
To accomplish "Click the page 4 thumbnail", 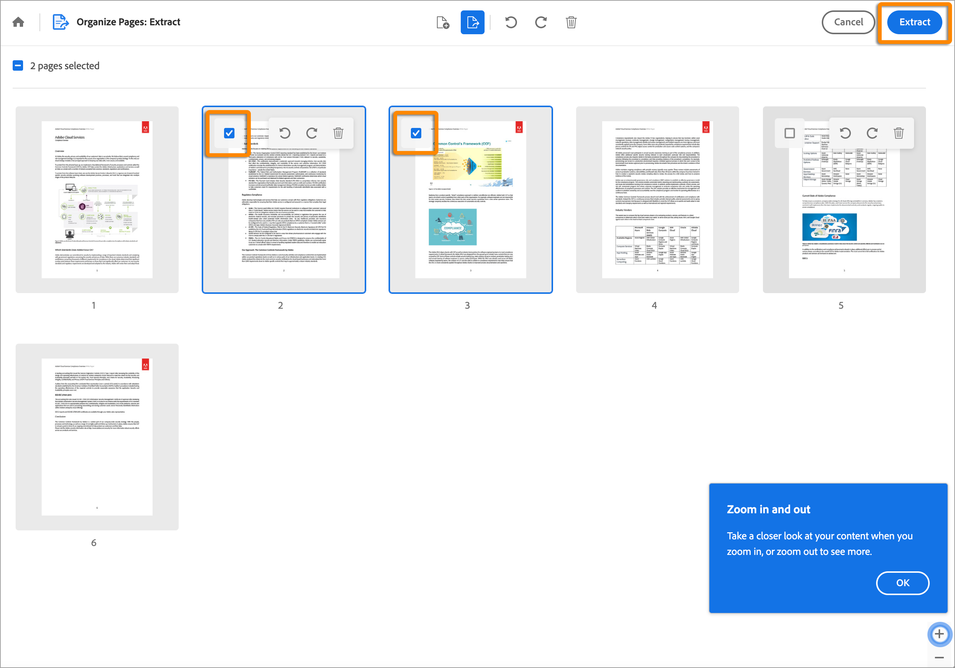I will click(657, 199).
